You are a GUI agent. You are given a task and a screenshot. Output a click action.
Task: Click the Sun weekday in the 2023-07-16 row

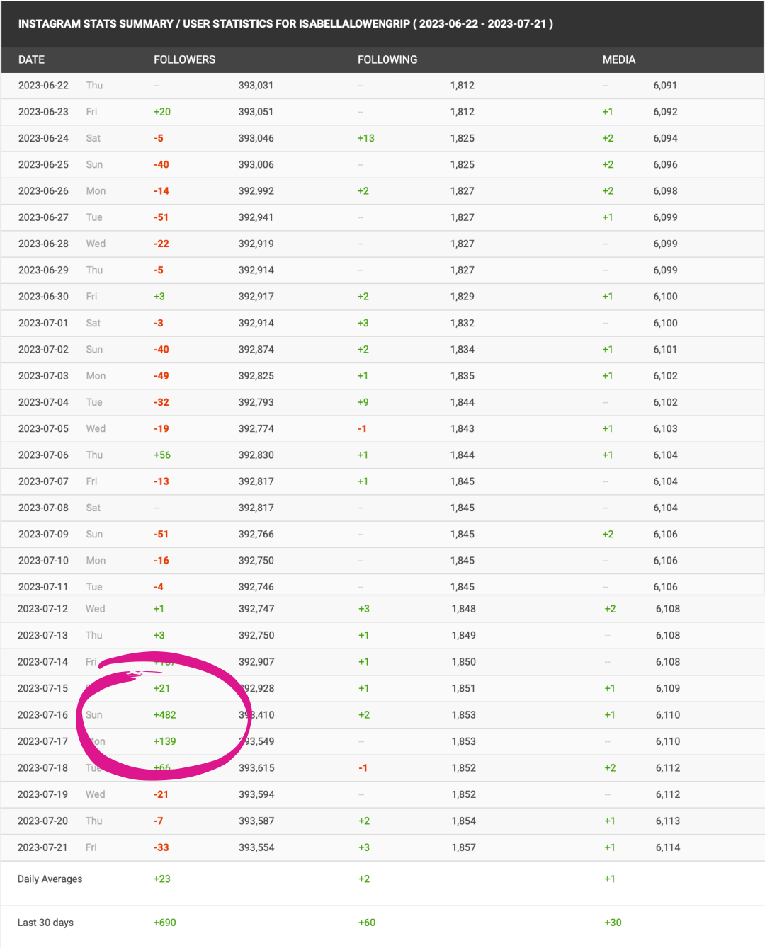click(94, 715)
